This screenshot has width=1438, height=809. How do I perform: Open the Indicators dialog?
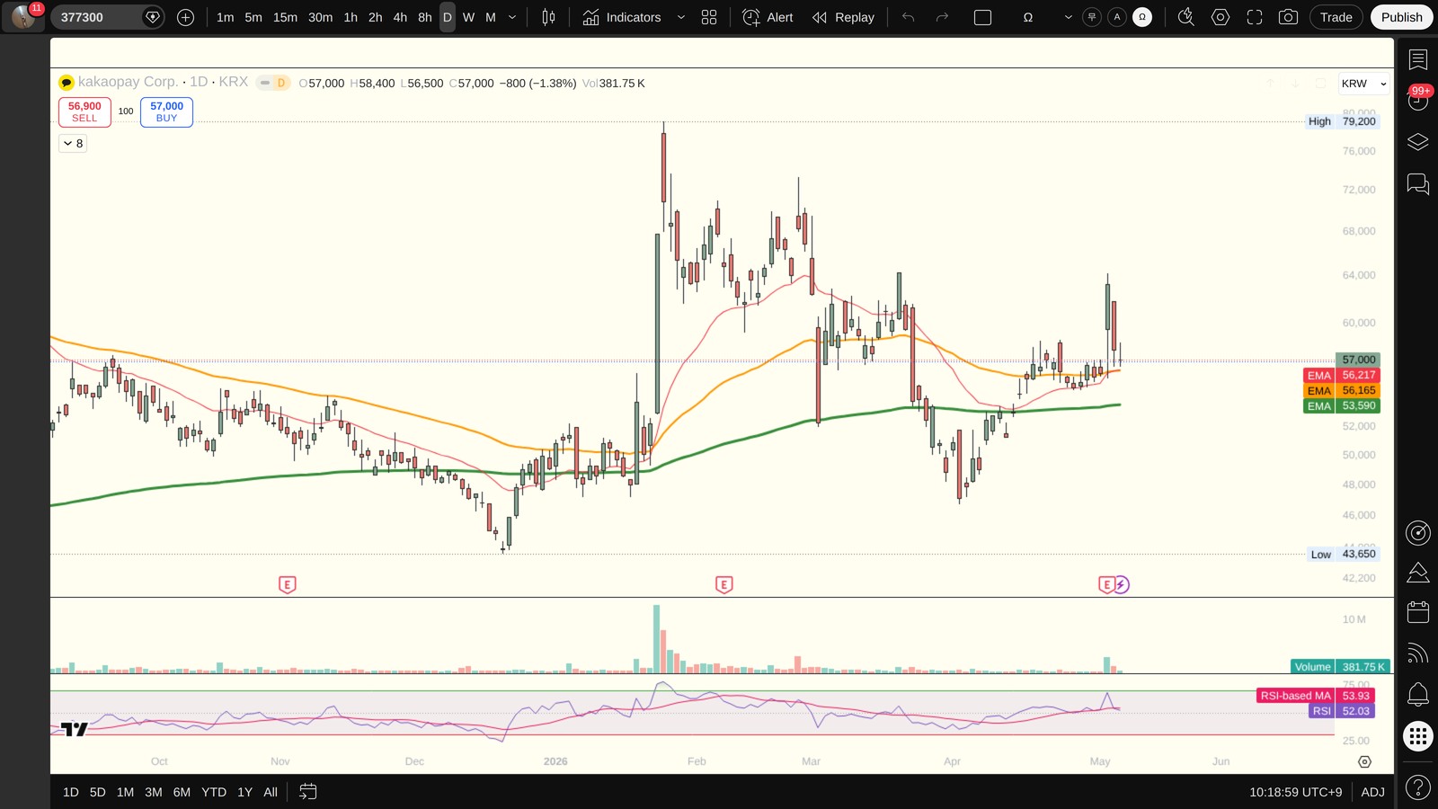point(622,17)
